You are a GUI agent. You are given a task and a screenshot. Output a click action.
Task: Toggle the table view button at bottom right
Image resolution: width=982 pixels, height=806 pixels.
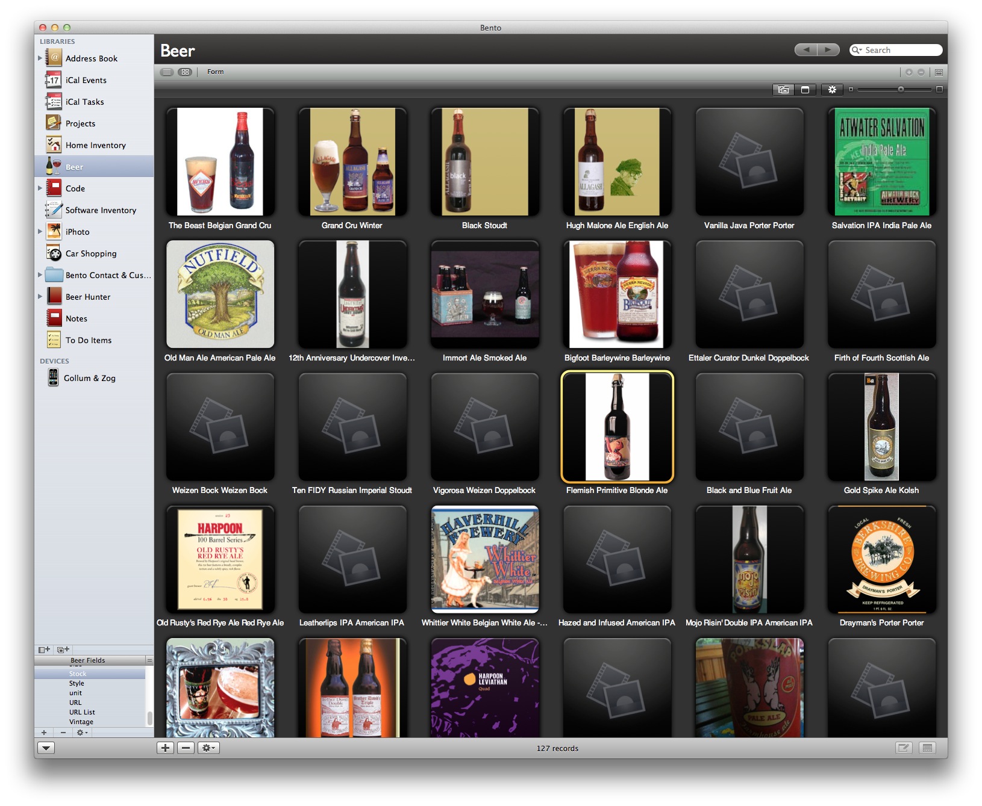(928, 748)
